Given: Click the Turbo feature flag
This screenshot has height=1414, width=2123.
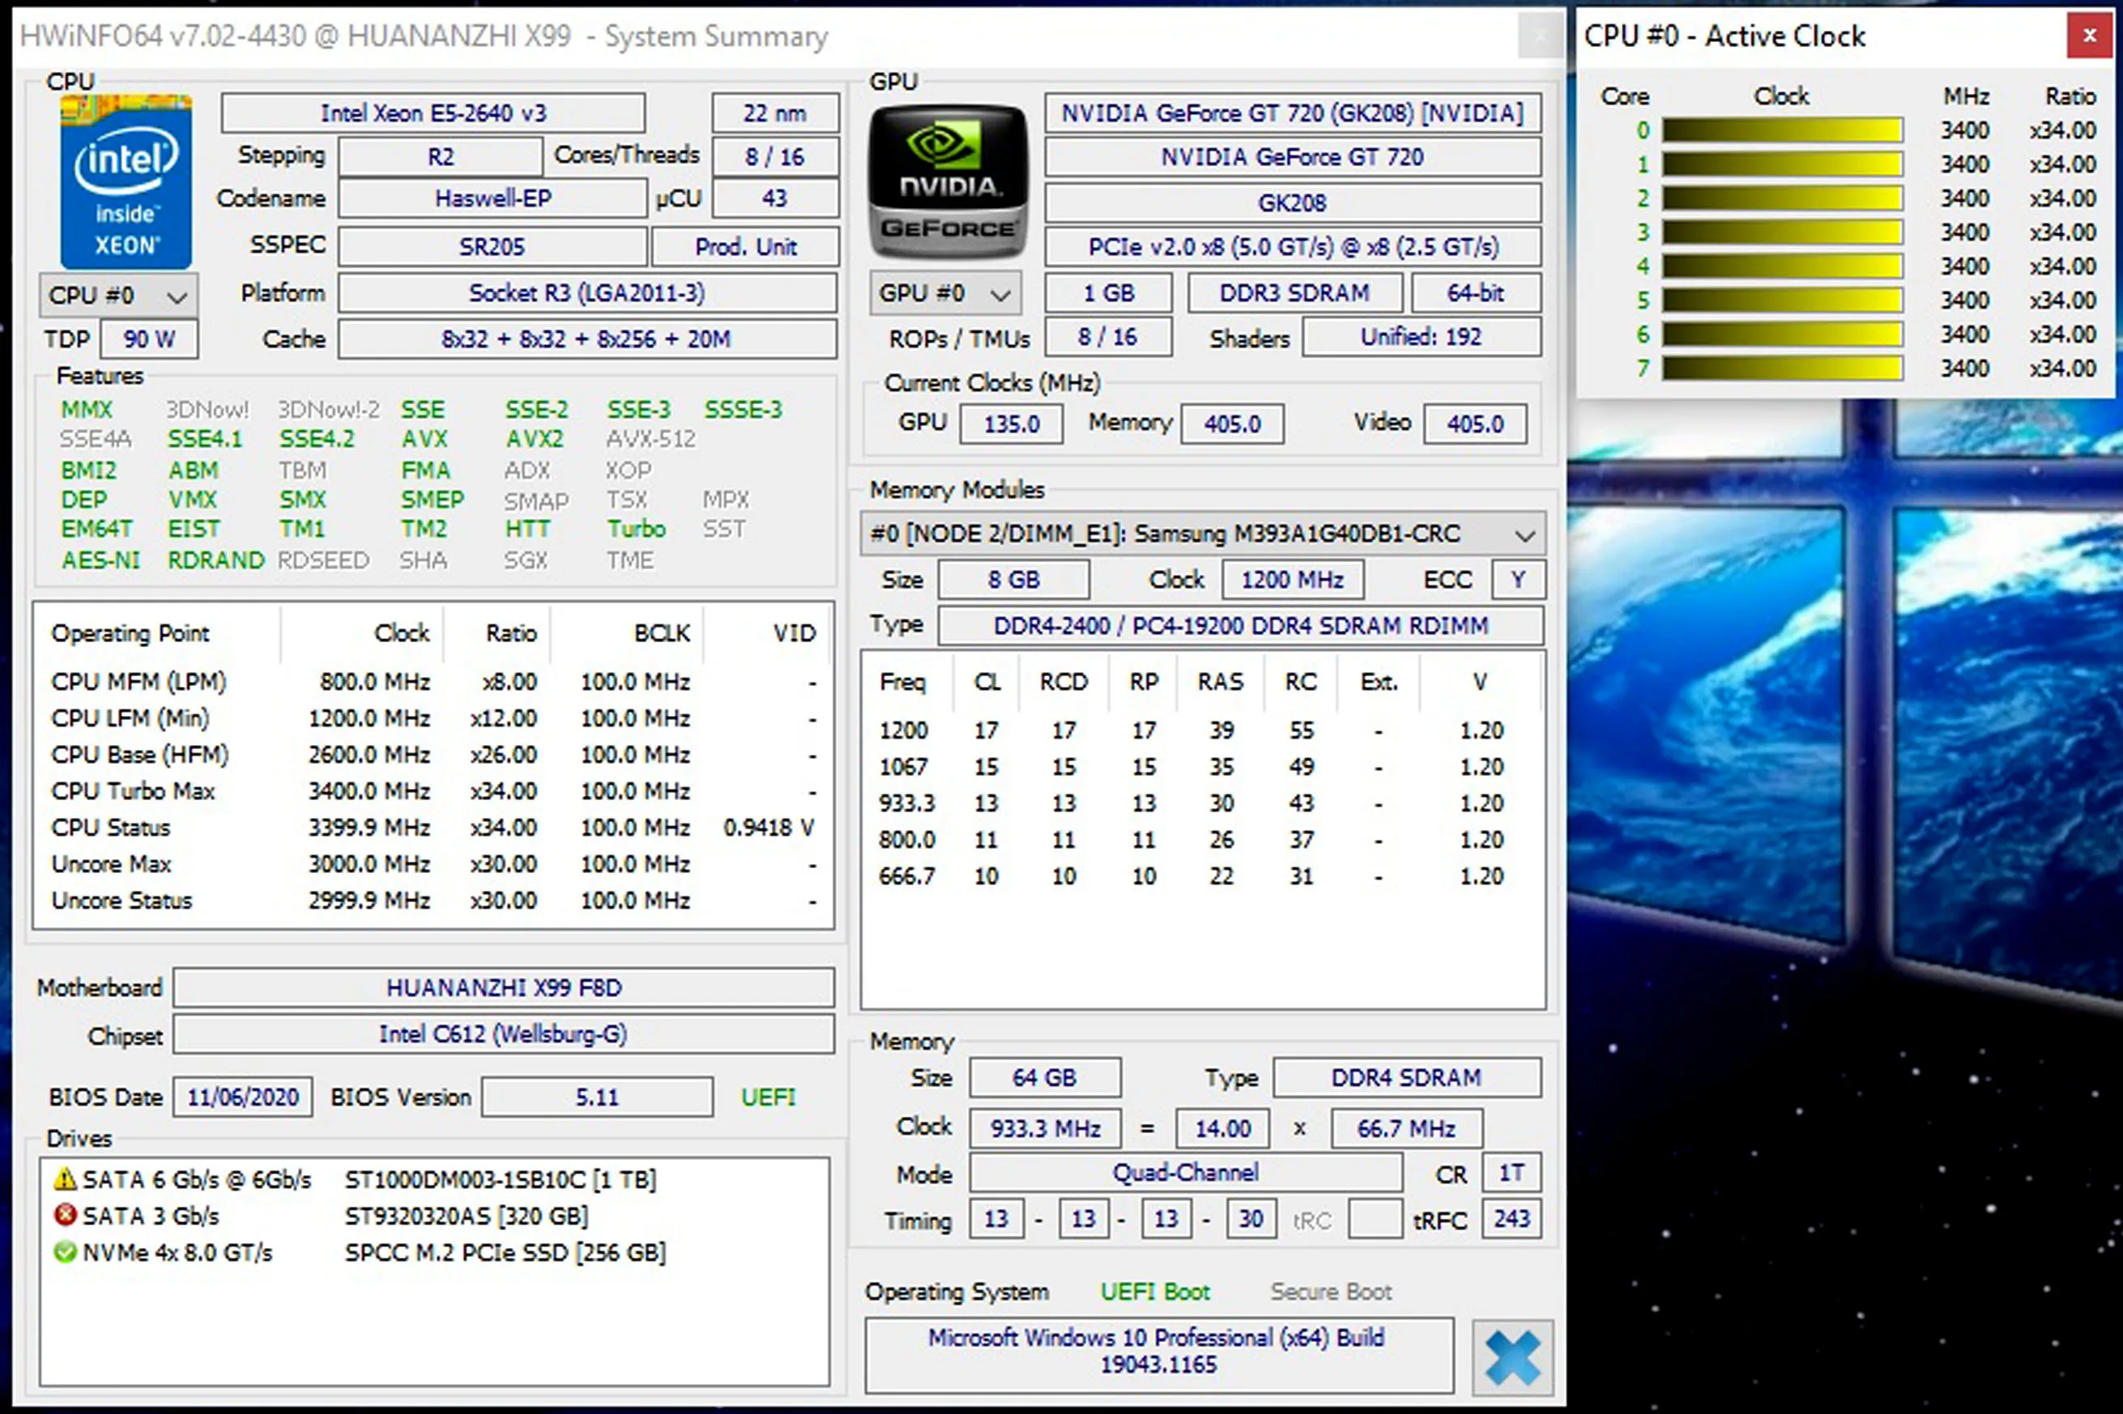Looking at the screenshot, I should (636, 529).
